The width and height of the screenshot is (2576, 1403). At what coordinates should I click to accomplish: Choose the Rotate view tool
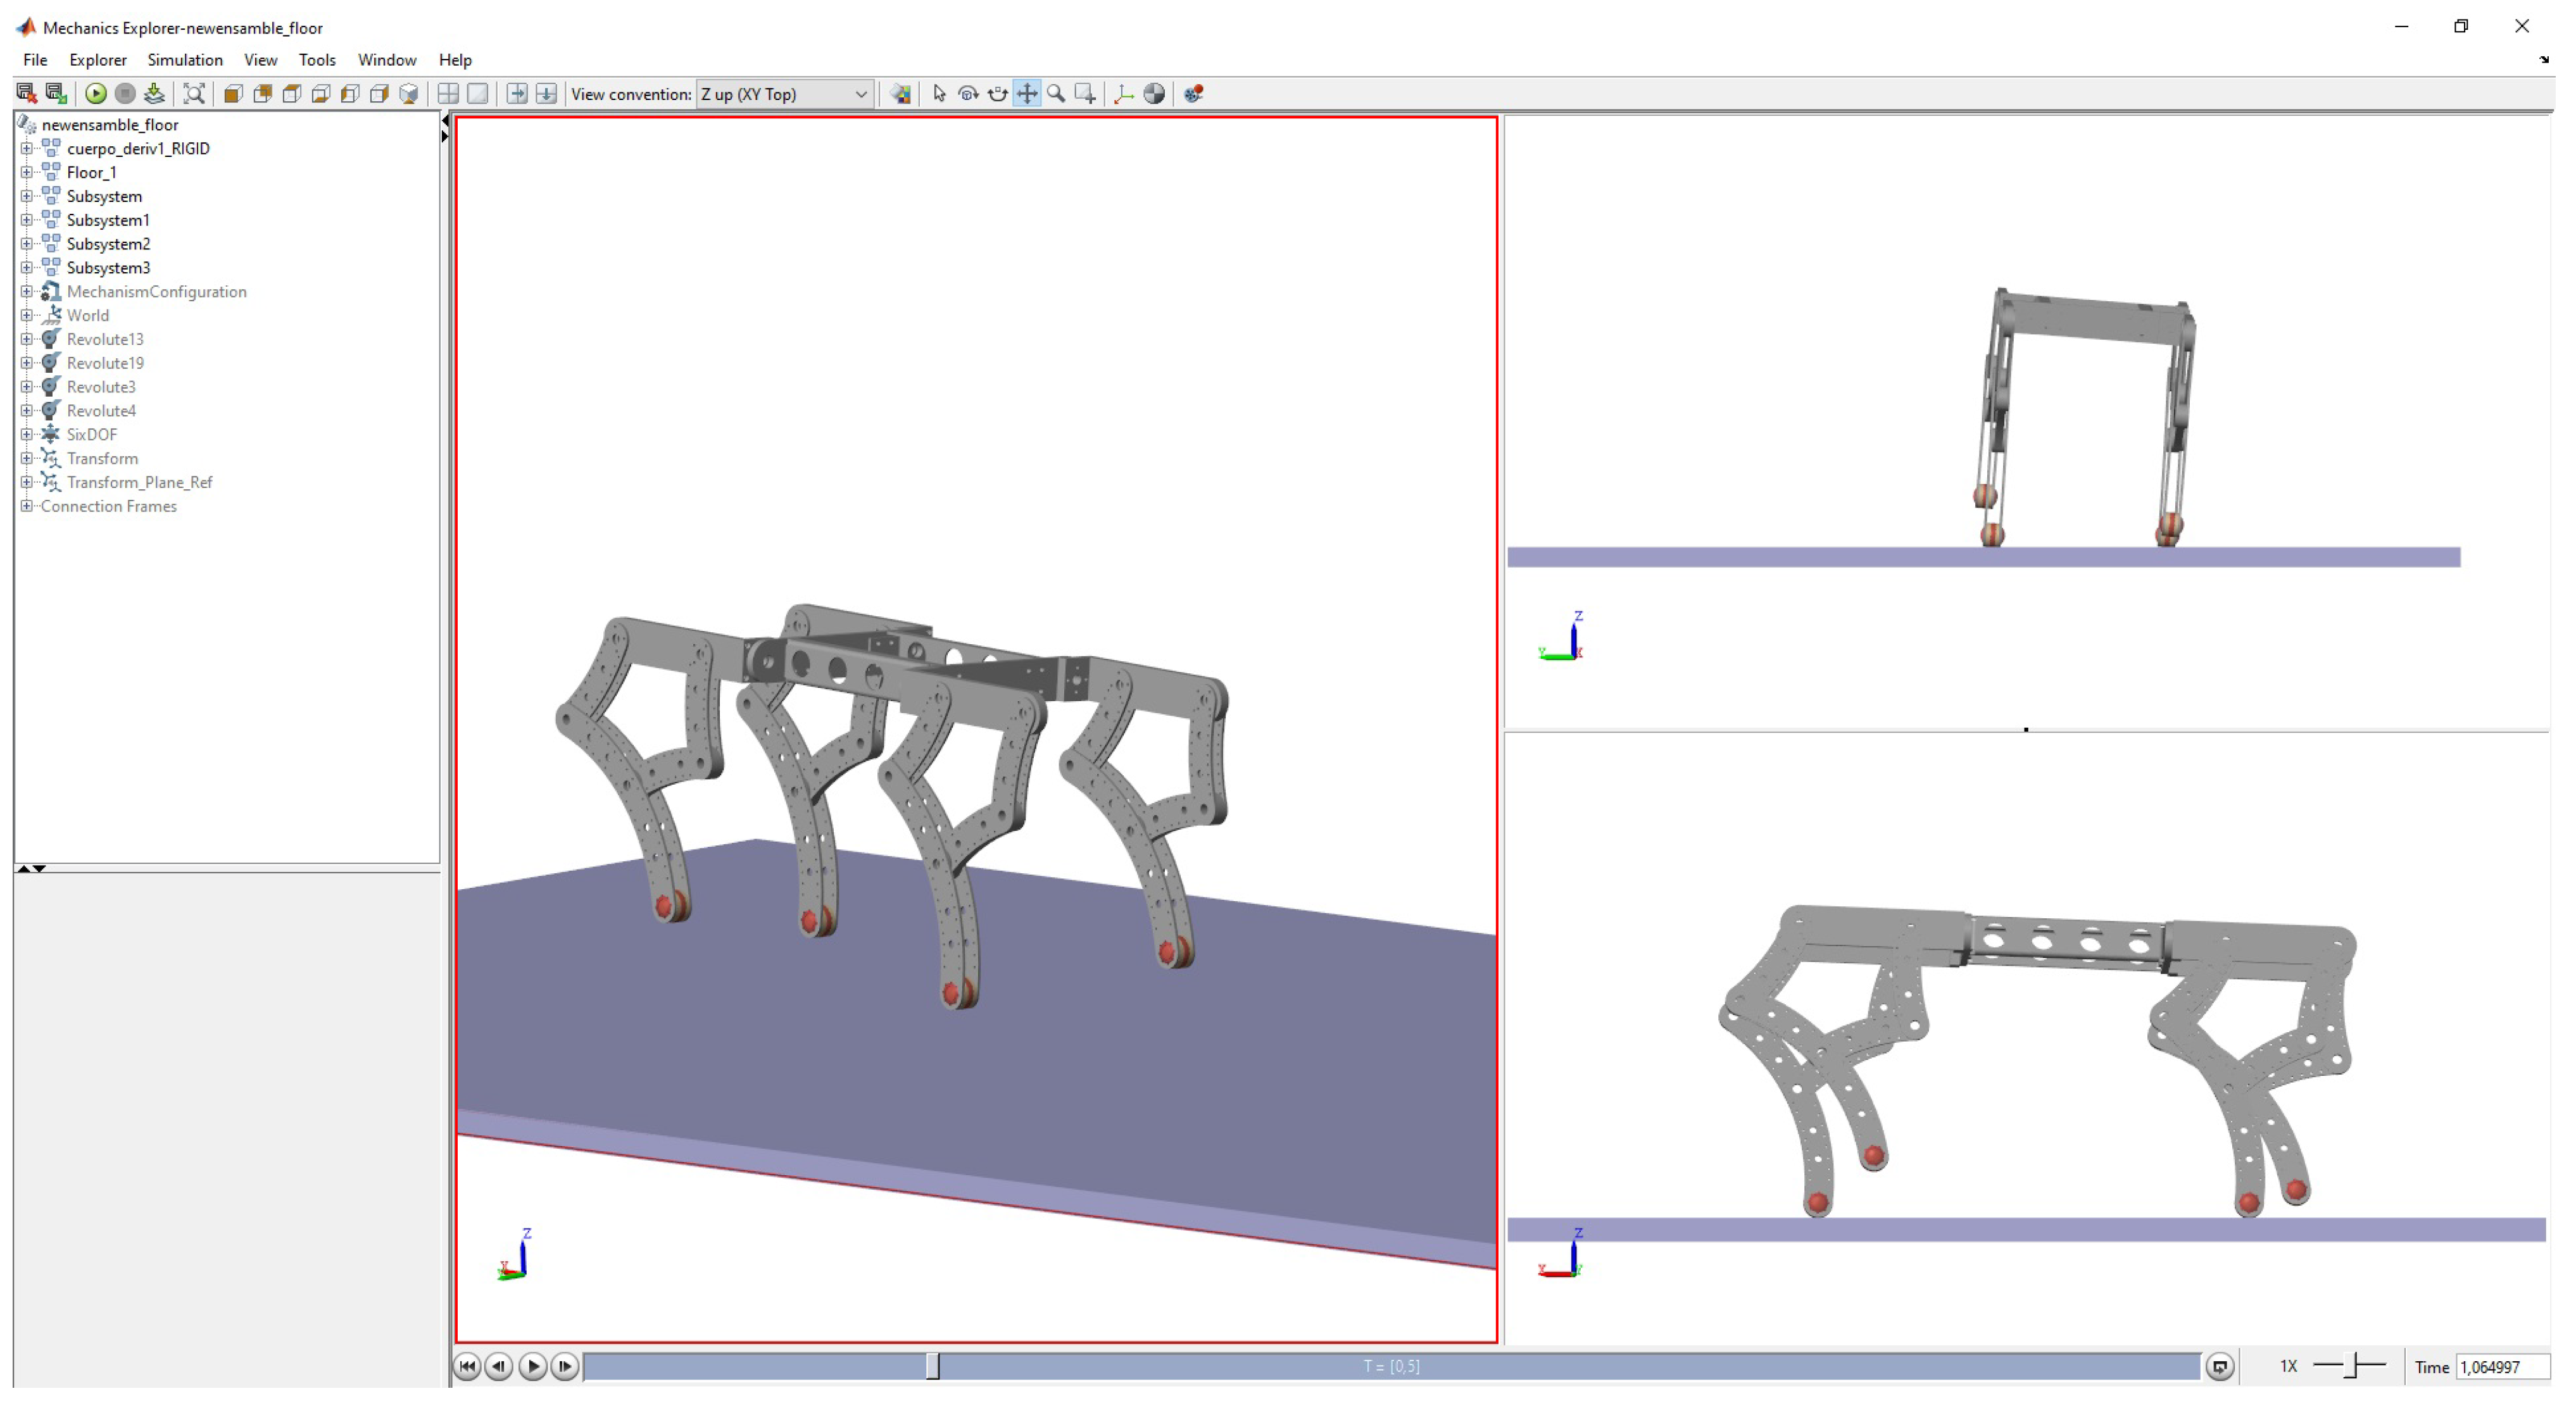[x=968, y=94]
